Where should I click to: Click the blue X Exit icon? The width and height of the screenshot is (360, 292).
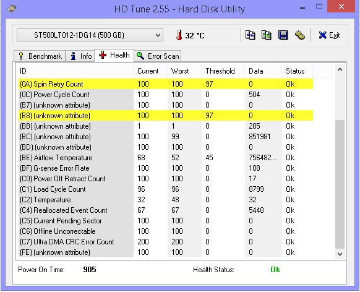tap(322, 35)
